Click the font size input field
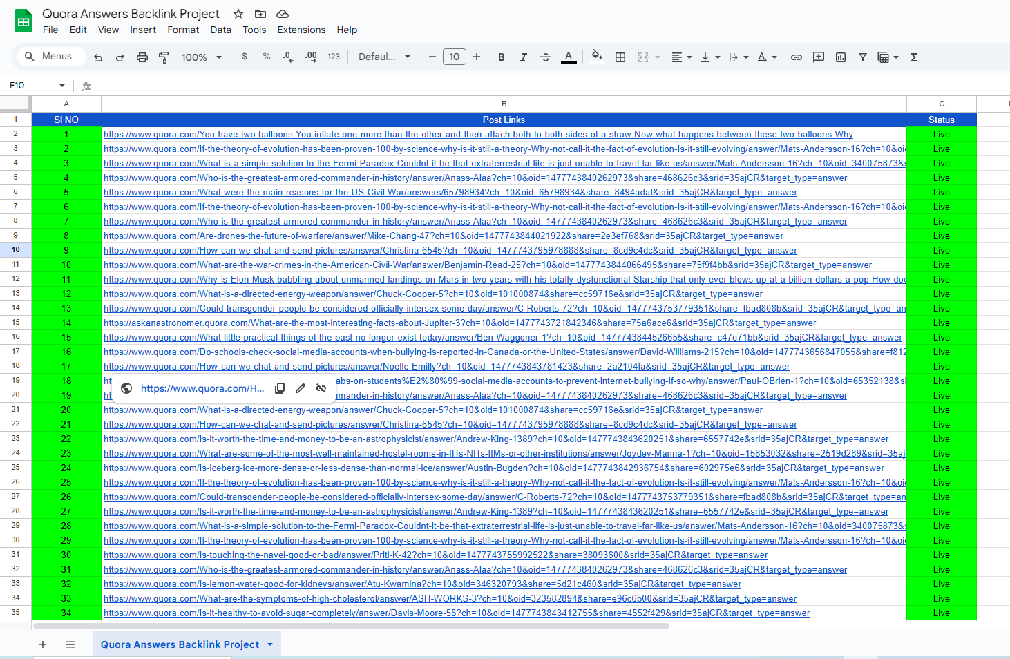The image size is (1010, 659). (455, 57)
